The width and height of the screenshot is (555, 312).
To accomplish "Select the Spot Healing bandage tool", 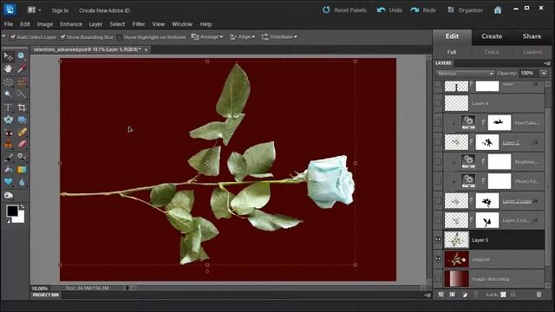I will (x=22, y=133).
